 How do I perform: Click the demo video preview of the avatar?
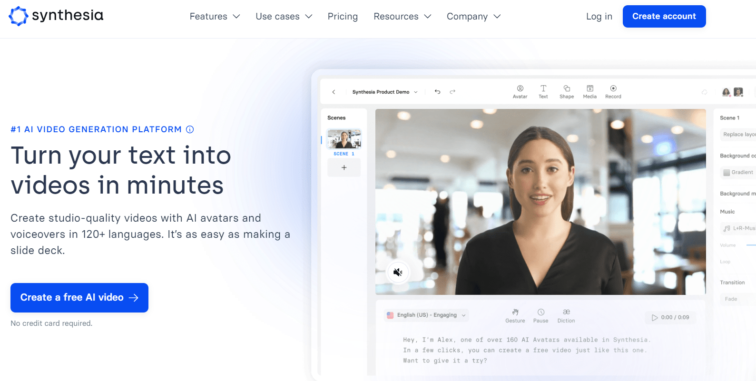[x=540, y=202]
